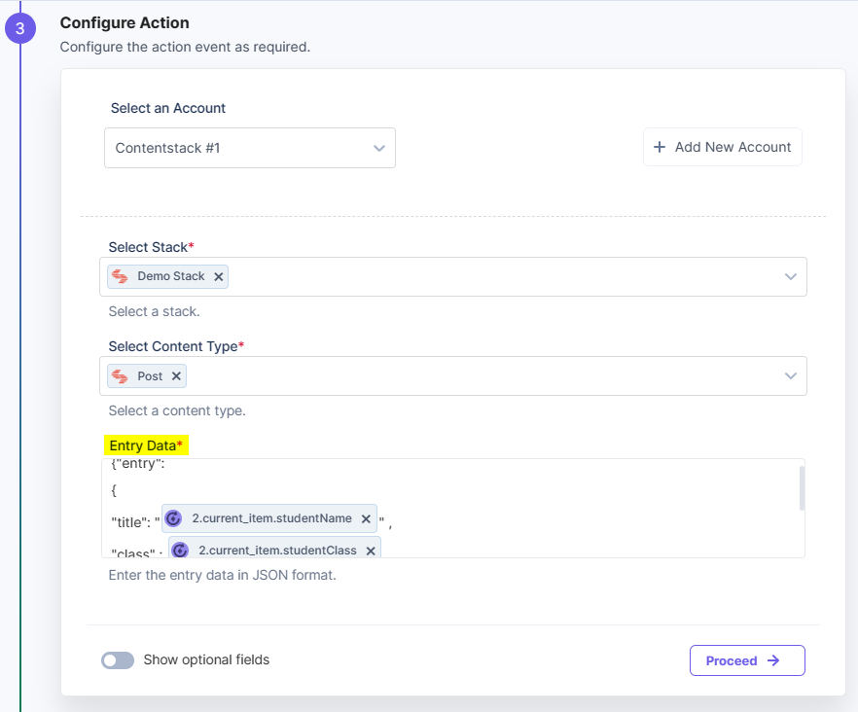Toggle the Show optional fields switch
The width and height of the screenshot is (858, 712).
(117, 660)
